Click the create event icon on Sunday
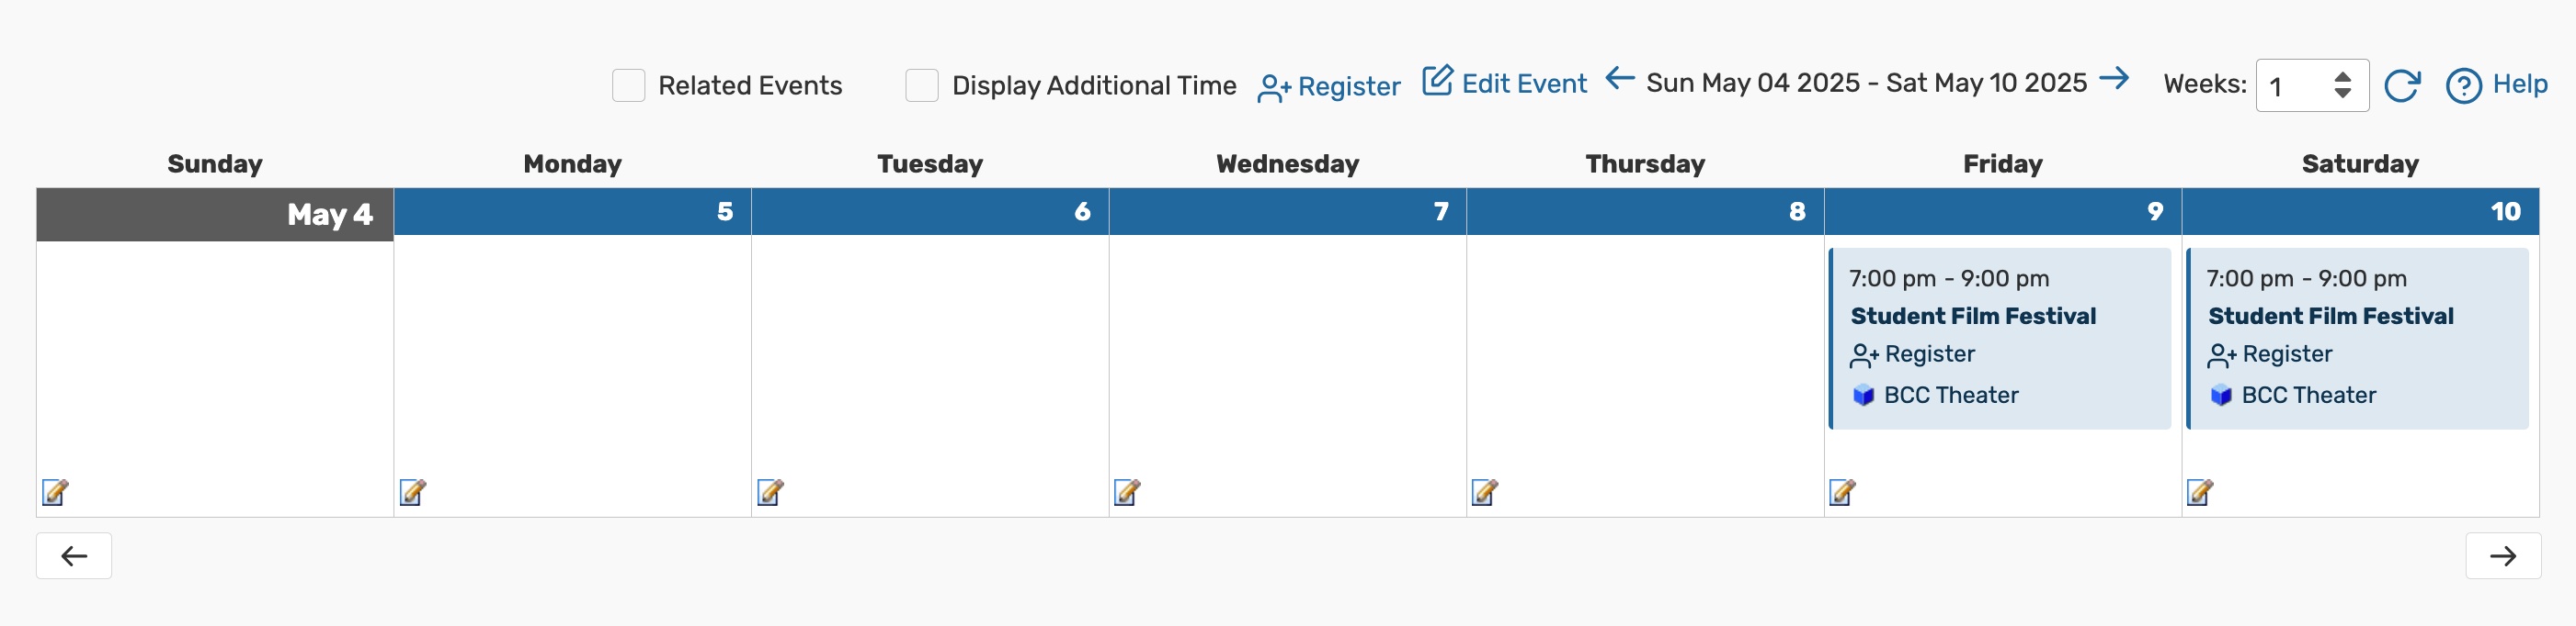The image size is (2576, 626). pos(55,492)
